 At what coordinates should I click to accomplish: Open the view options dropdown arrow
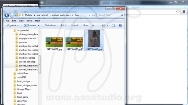click(107, 25)
